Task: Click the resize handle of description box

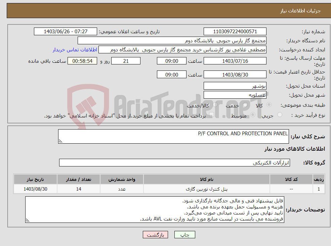Action: [60, 141]
